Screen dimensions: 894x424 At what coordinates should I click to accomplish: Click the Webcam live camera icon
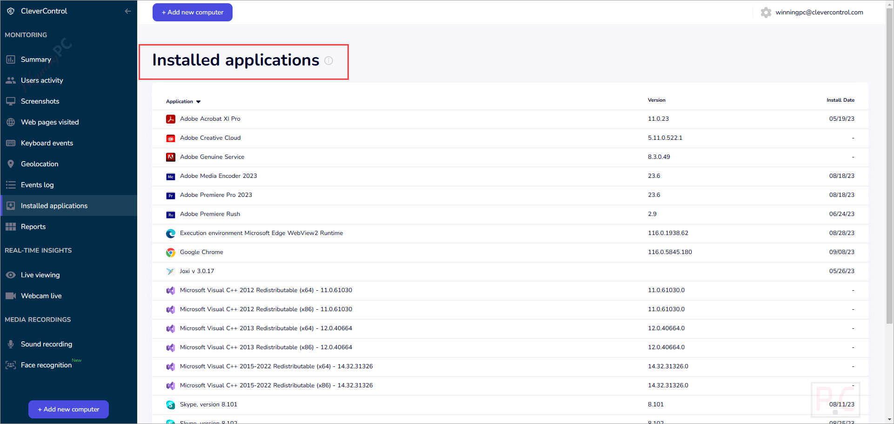coord(11,296)
